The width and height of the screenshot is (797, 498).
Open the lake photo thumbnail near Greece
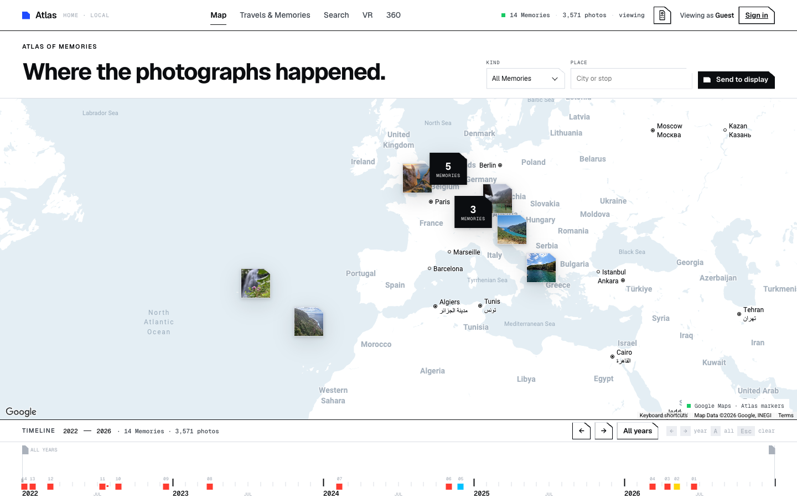click(541, 268)
